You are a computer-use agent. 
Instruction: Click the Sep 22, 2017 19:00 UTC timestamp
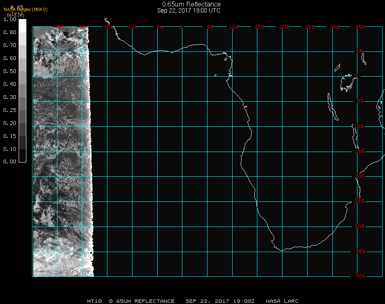(189, 11)
